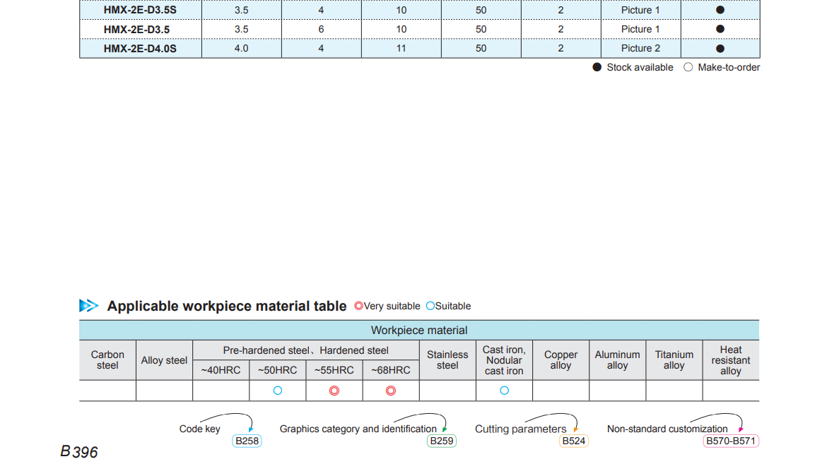Click the Stock available legend black dot
839x464 pixels.
click(x=597, y=67)
